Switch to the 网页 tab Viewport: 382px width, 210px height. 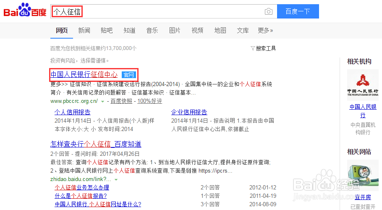click(62, 31)
